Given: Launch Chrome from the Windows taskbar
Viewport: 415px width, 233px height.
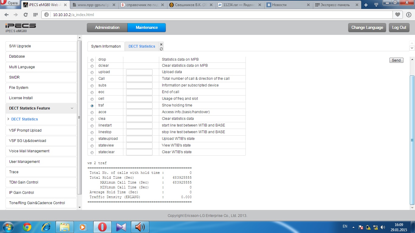Looking at the screenshot, I should [x=27, y=227].
